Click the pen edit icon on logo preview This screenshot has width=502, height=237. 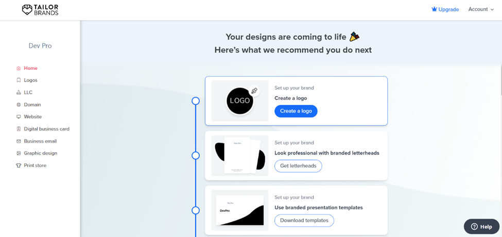pyautogui.click(x=254, y=90)
